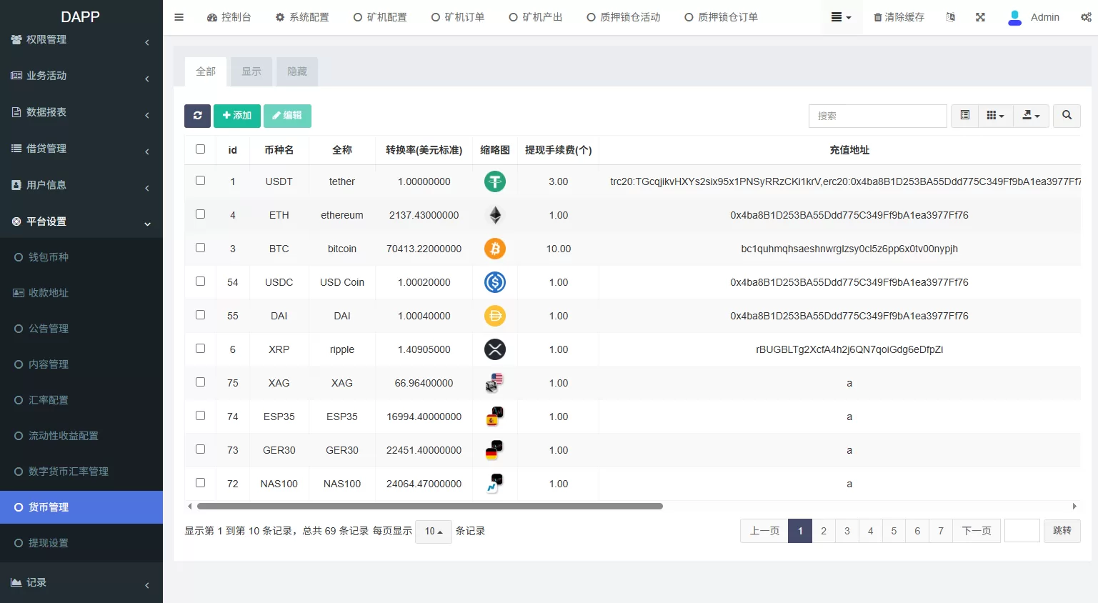Viewport: 1098px width, 603px height.
Task: Click the refresh icon above the table
Action: pyautogui.click(x=197, y=116)
